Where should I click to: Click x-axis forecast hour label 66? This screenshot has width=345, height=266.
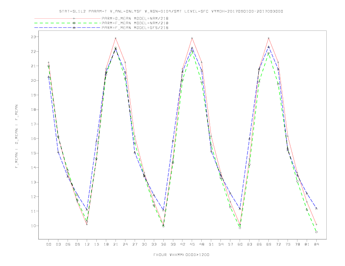[x=259, y=244]
